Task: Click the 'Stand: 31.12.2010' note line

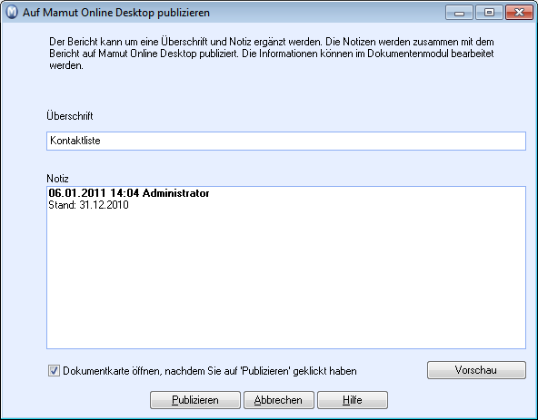Action: (88, 205)
